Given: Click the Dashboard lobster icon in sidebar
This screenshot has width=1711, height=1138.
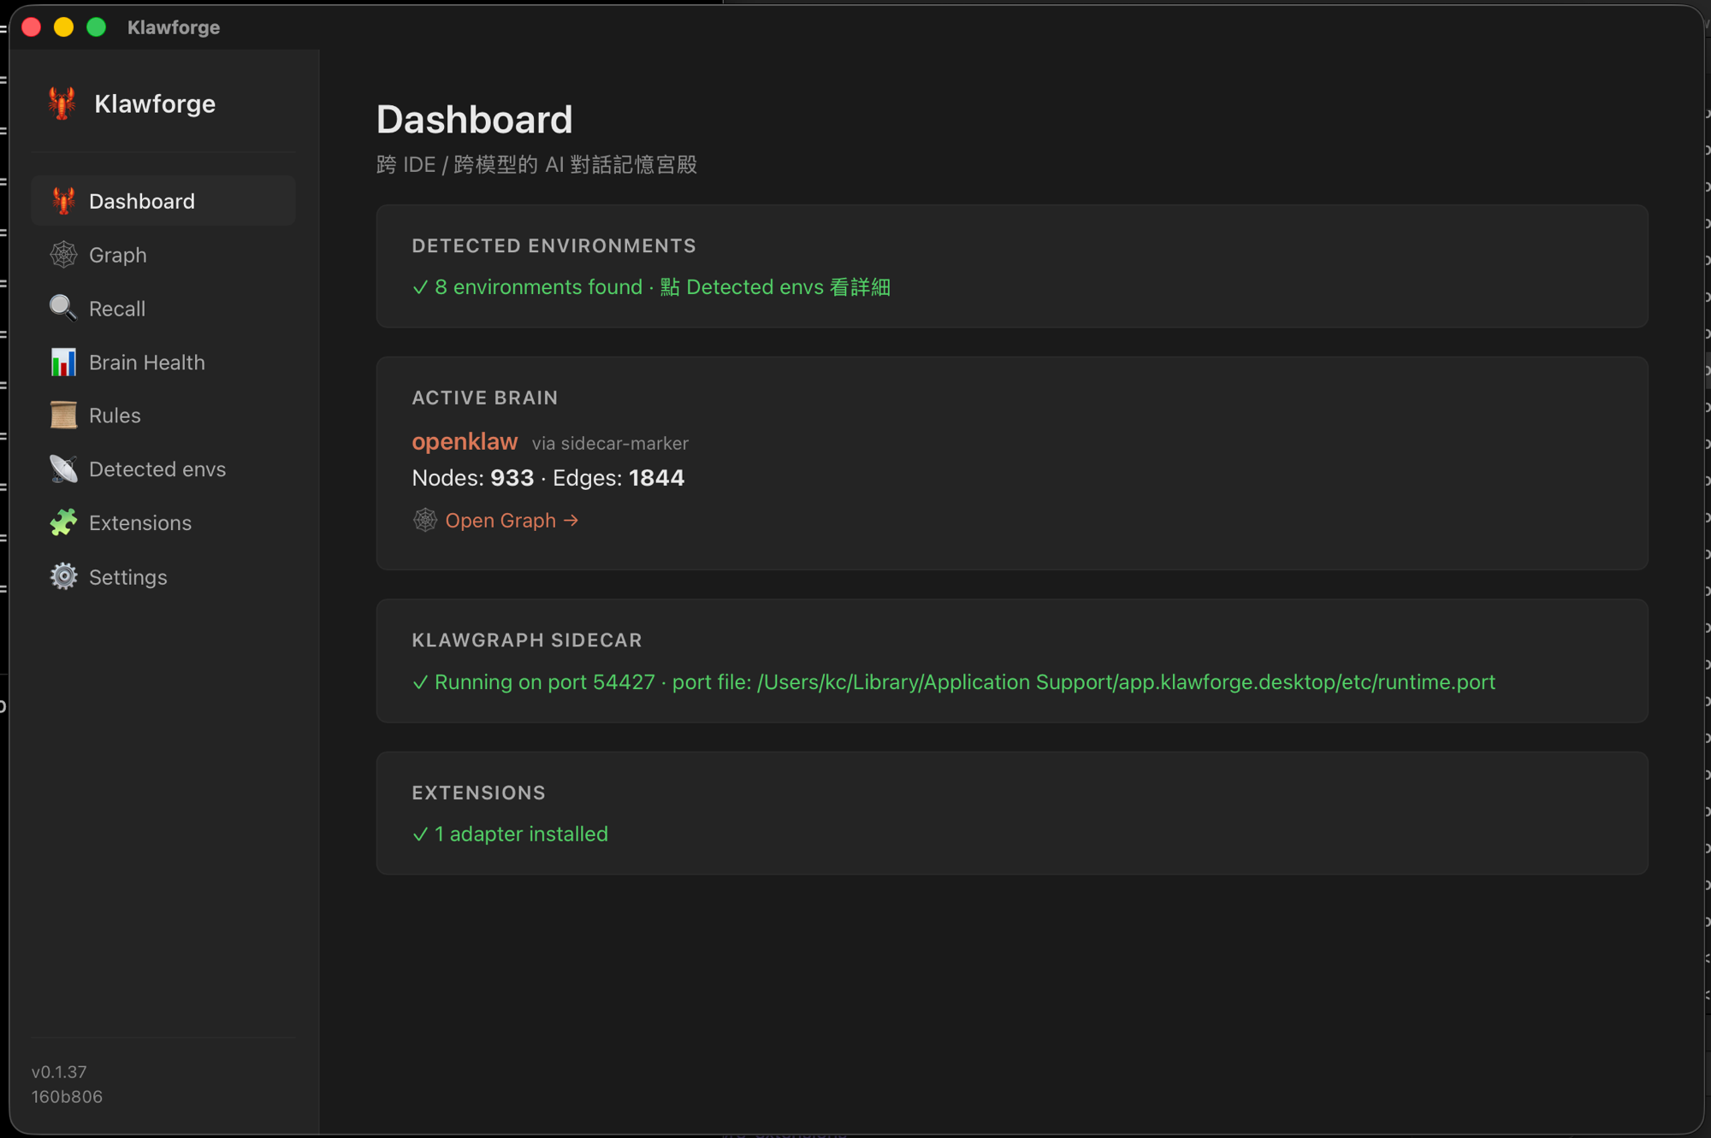Looking at the screenshot, I should [63, 201].
